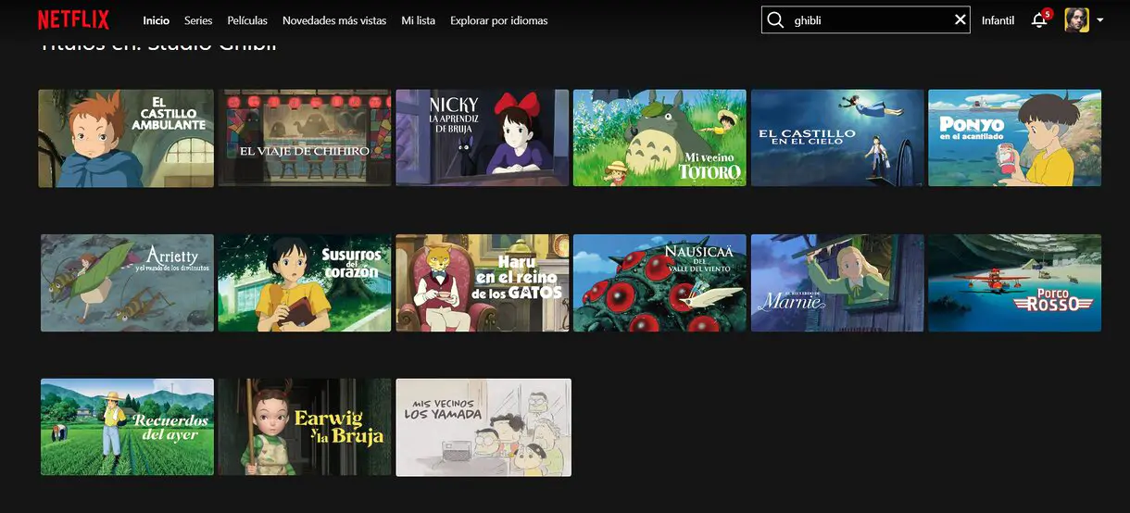Open Haru en el reino de los gatos
Viewport: 1130px width, 513px height.
click(x=482, y=282)
